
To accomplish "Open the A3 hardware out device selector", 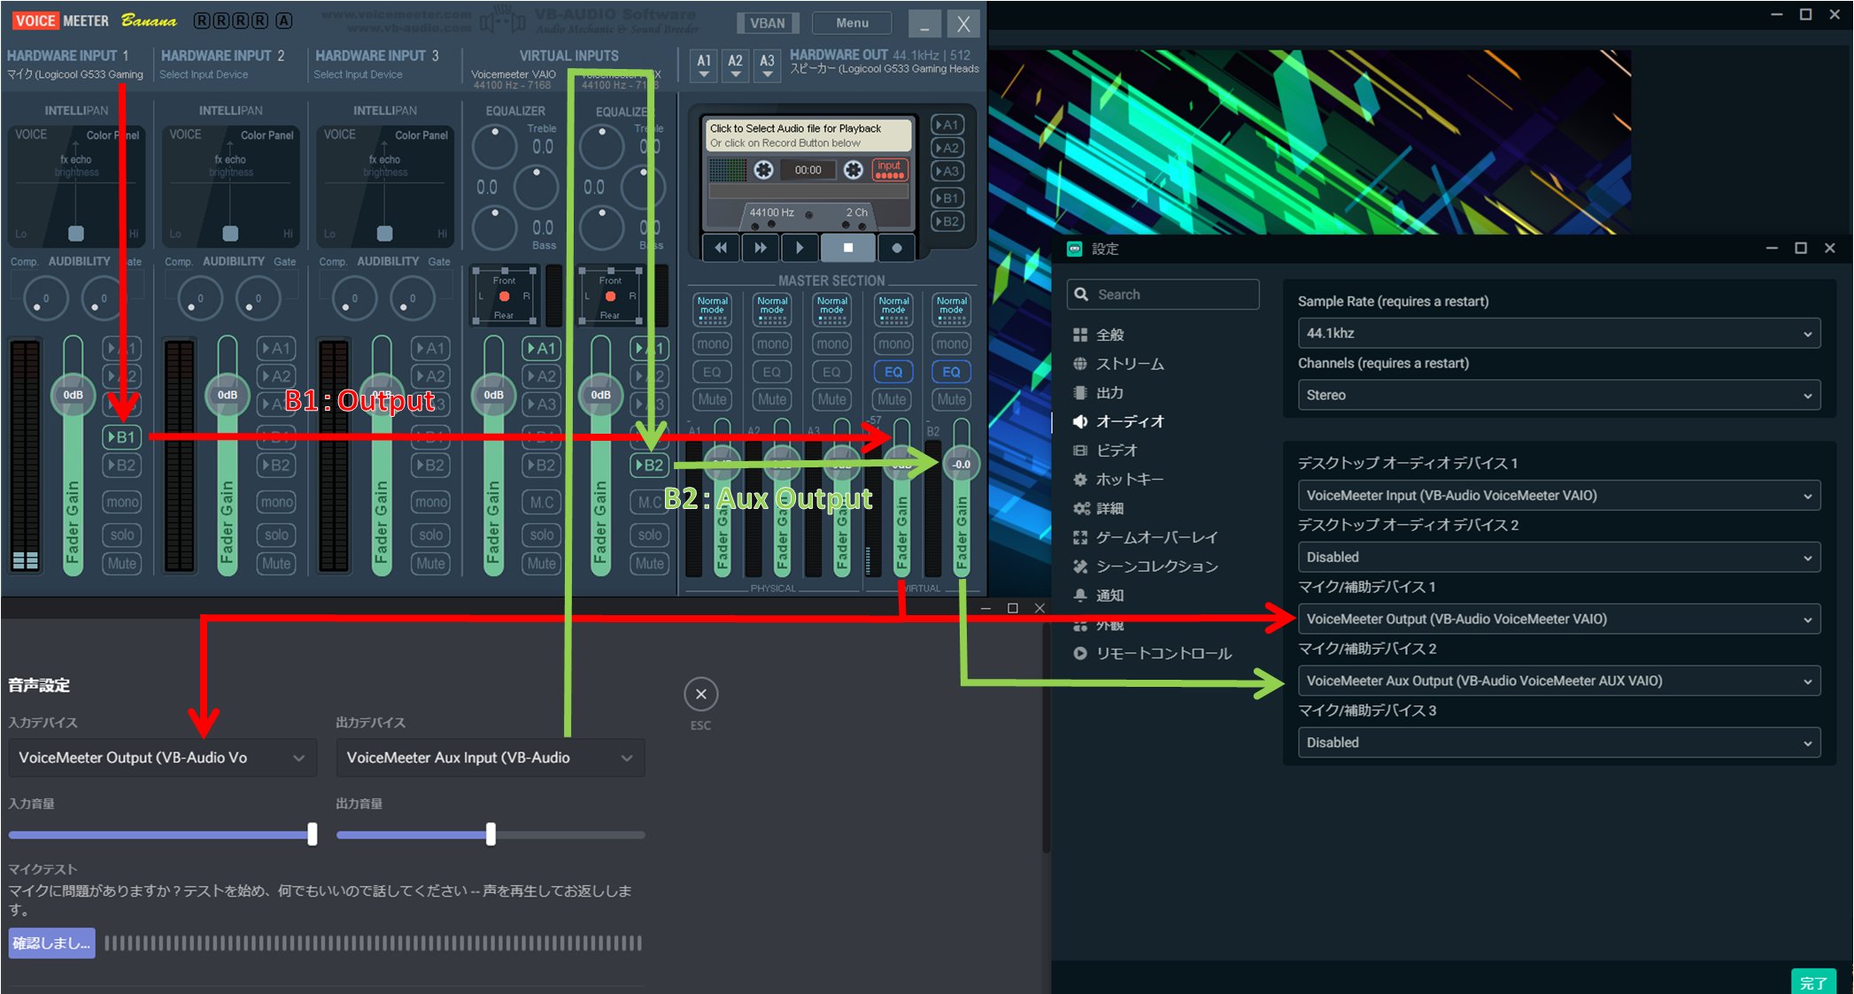I will 767,65.
